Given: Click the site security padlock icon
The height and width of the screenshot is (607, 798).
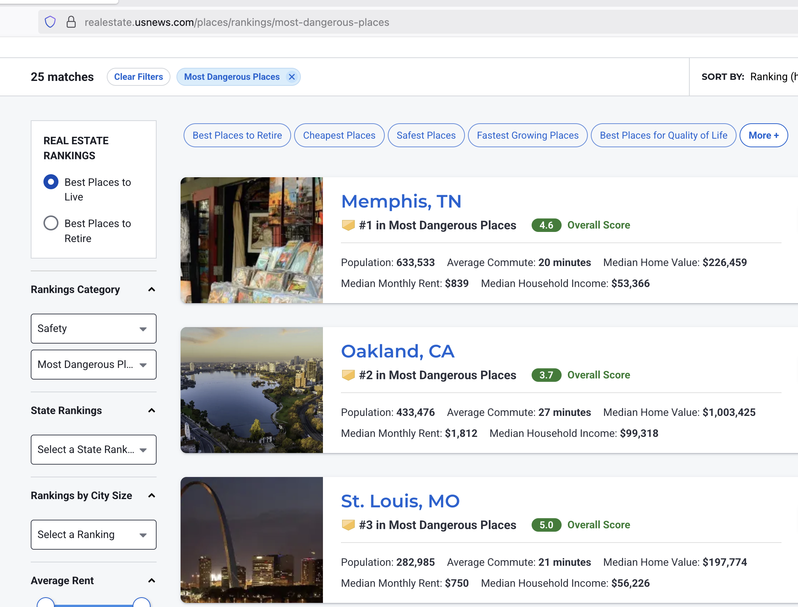Looking at the screenshot, I should [71, 22].
